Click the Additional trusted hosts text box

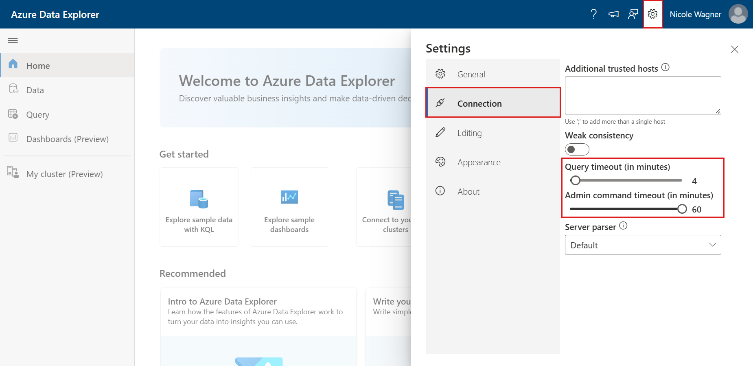point(642,95)
